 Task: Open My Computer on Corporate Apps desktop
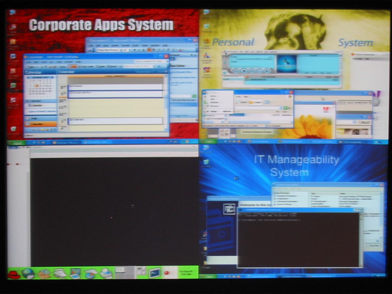[x=12, y=12]
